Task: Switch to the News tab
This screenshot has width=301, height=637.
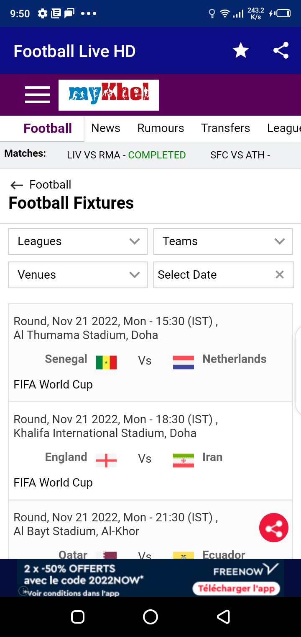Action: [x=106, y=128]
